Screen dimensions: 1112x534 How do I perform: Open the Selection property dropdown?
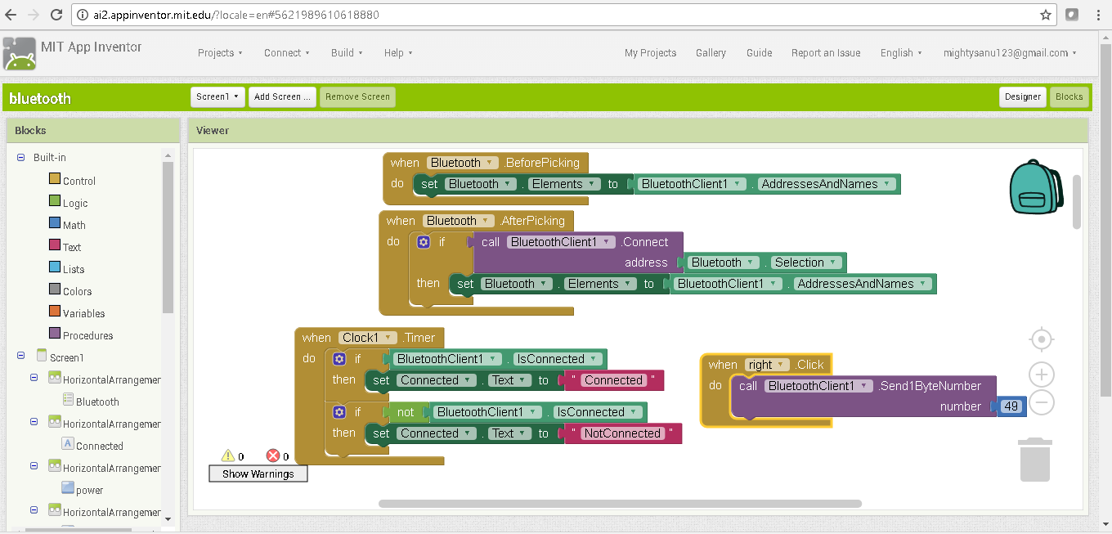click(x=807, y=263)
